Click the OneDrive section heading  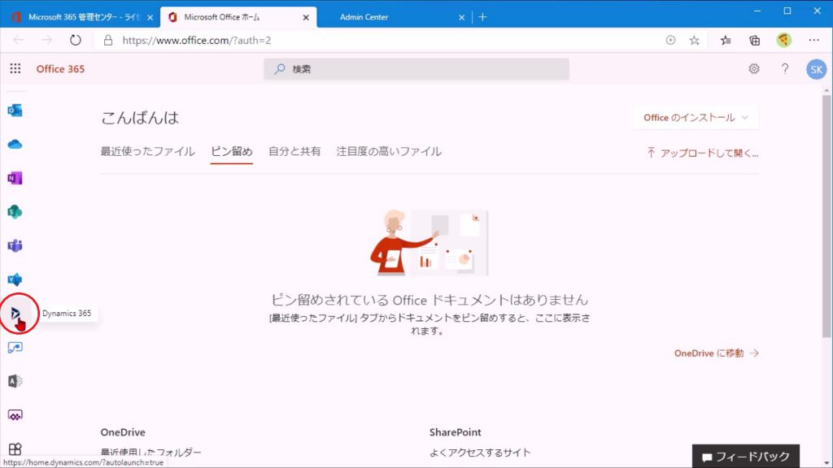point(123,432)
